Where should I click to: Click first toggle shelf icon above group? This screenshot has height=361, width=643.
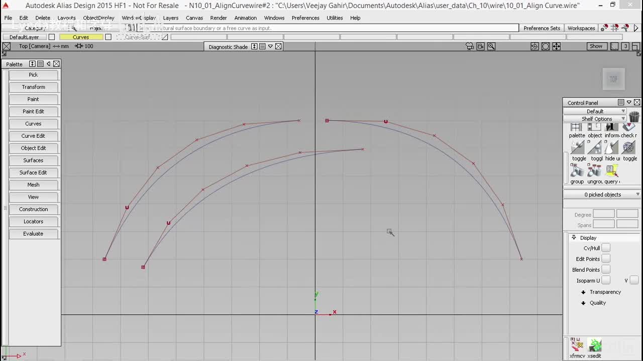click(578, 147)
